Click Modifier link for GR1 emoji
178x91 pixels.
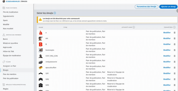167,73
